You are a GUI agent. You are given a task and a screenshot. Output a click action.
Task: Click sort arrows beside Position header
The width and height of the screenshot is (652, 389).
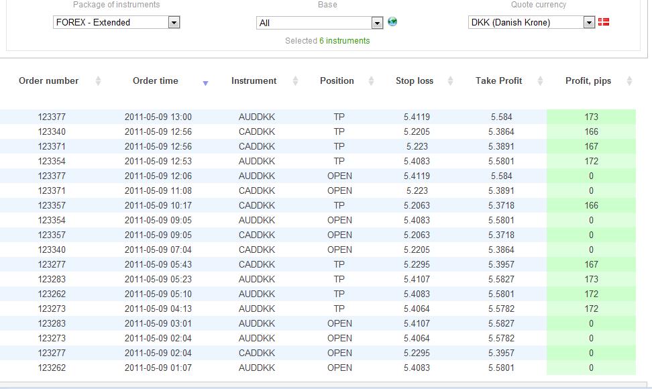point(371,81)
